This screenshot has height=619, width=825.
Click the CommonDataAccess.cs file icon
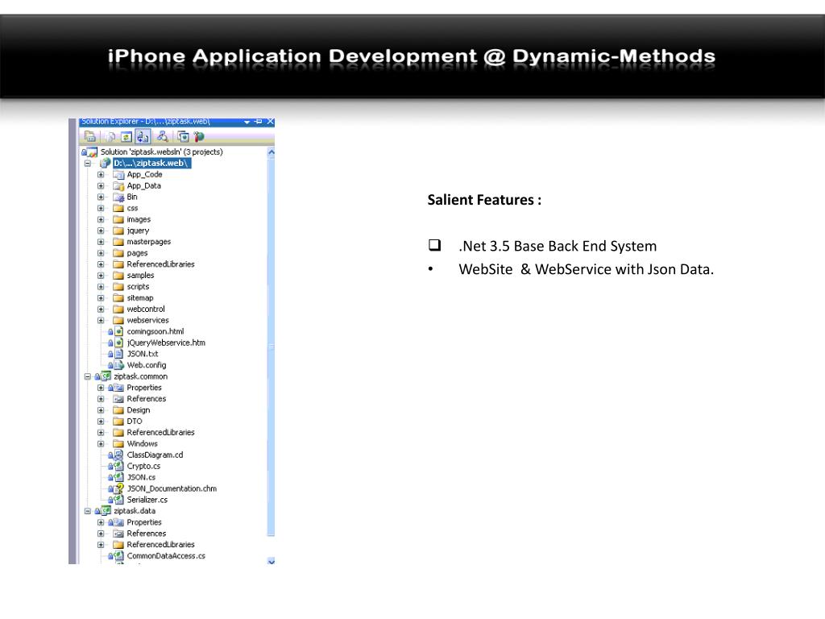point(119,556)
